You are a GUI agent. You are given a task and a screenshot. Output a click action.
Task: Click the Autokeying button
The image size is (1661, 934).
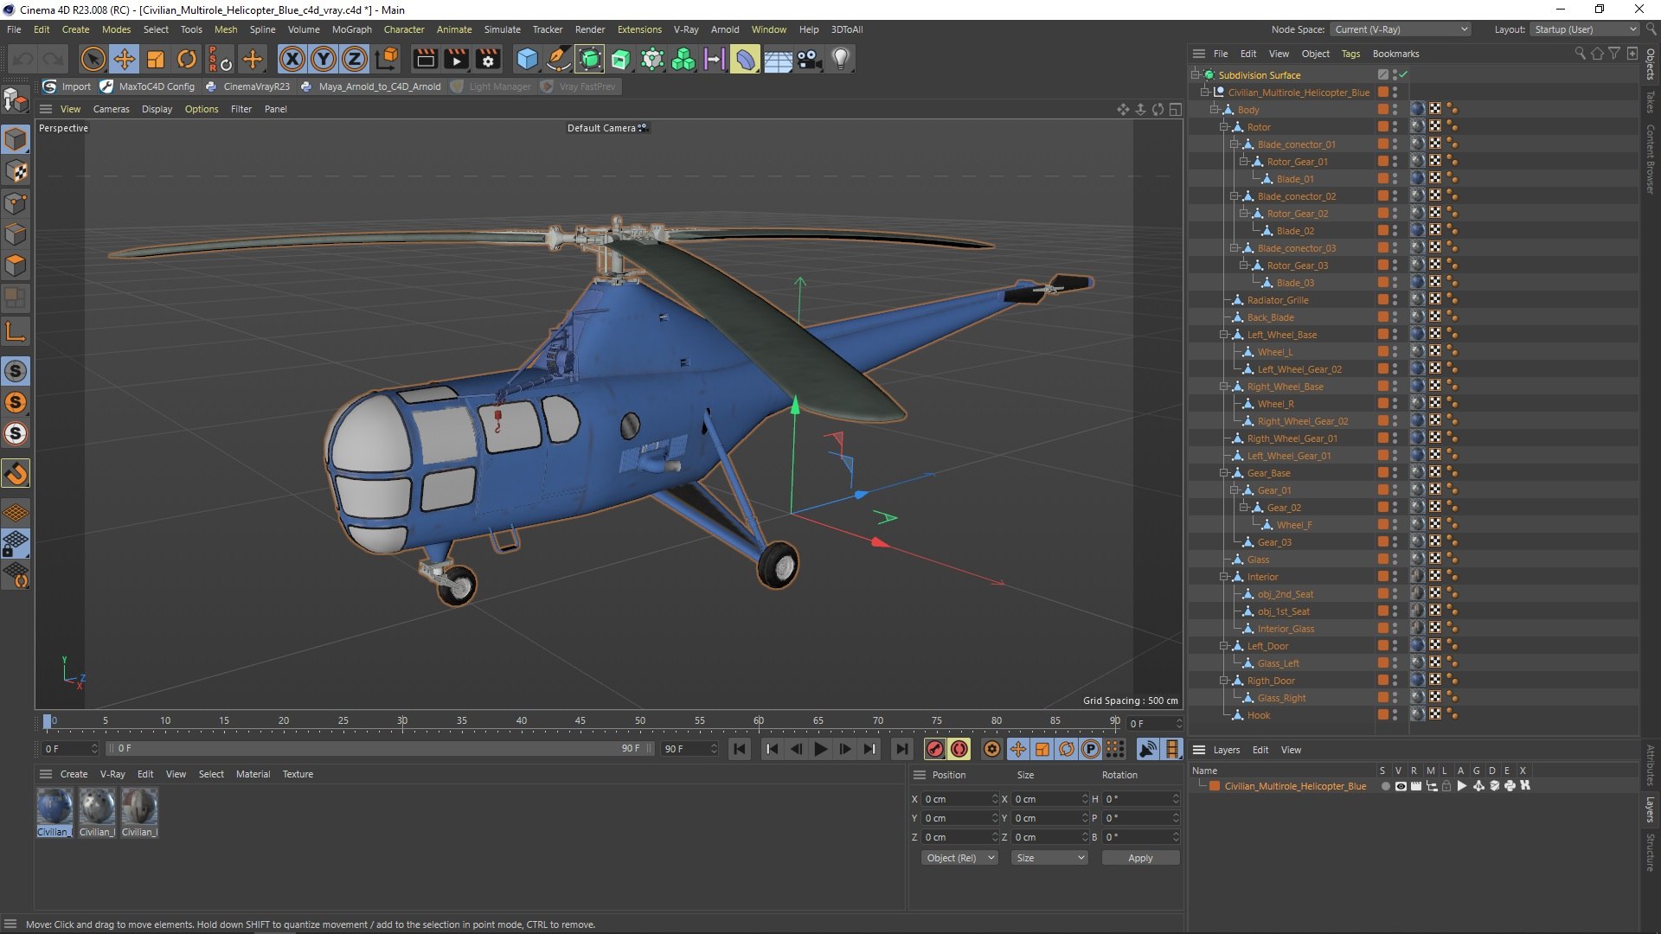(x=959, y=749)
